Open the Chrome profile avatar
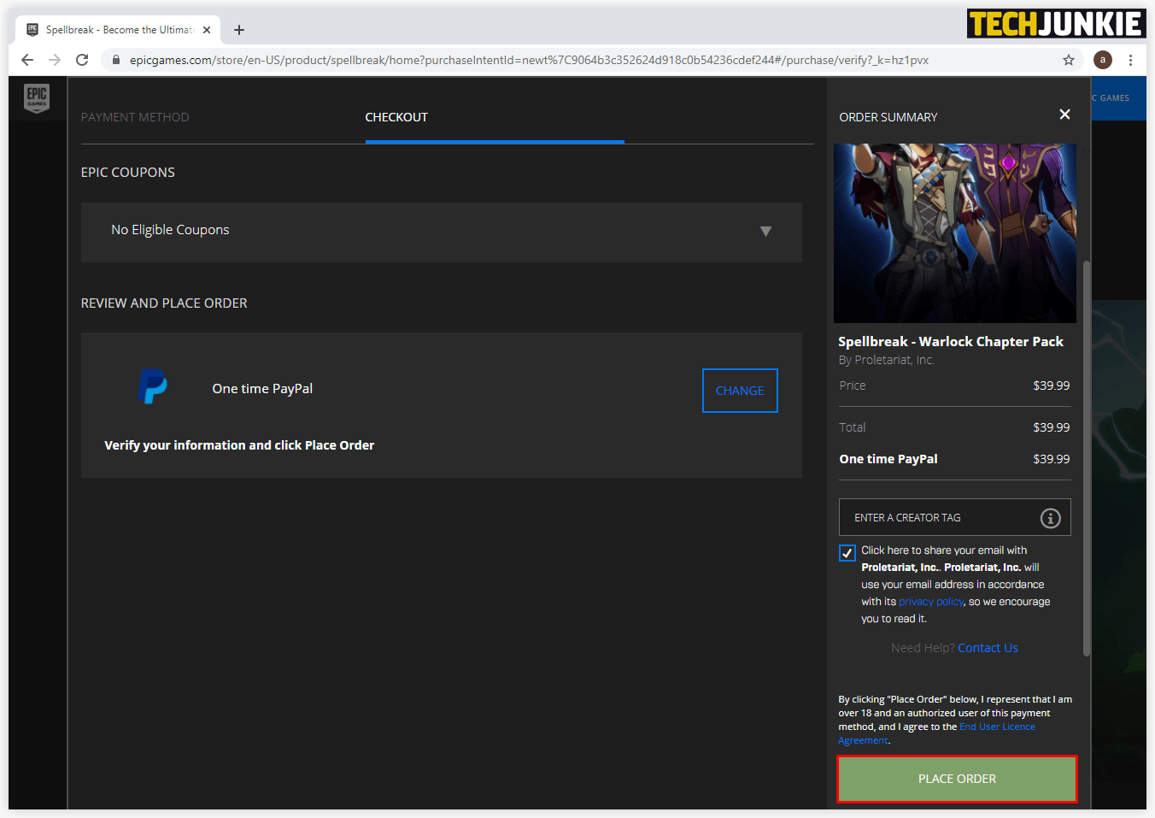The height and width of the screenshot is (818, 1155). (1102, 60)
